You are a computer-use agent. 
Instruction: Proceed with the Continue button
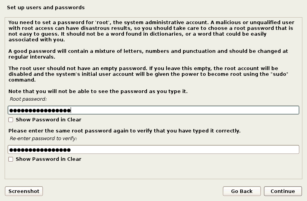[282, 191]
